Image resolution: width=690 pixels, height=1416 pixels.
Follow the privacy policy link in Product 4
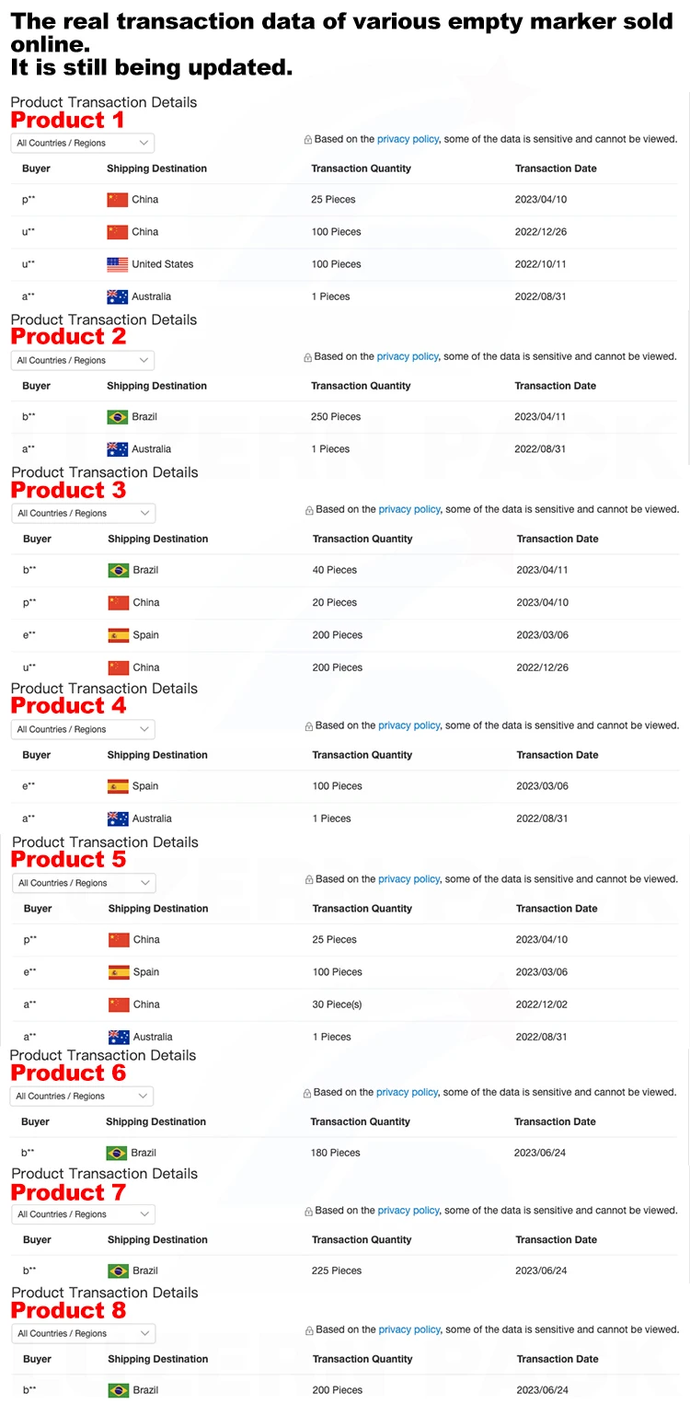pyautogui.click(x=408, y=725)
